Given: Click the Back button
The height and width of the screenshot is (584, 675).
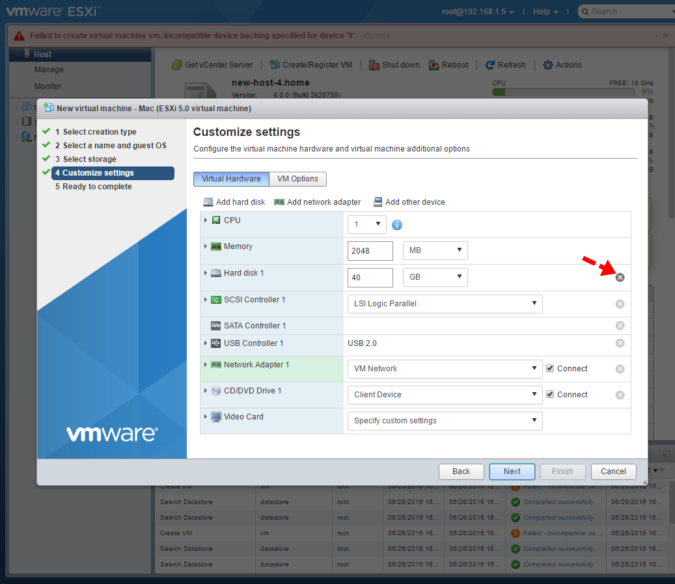Looking at the screenshot, I should tap(461, 471).
